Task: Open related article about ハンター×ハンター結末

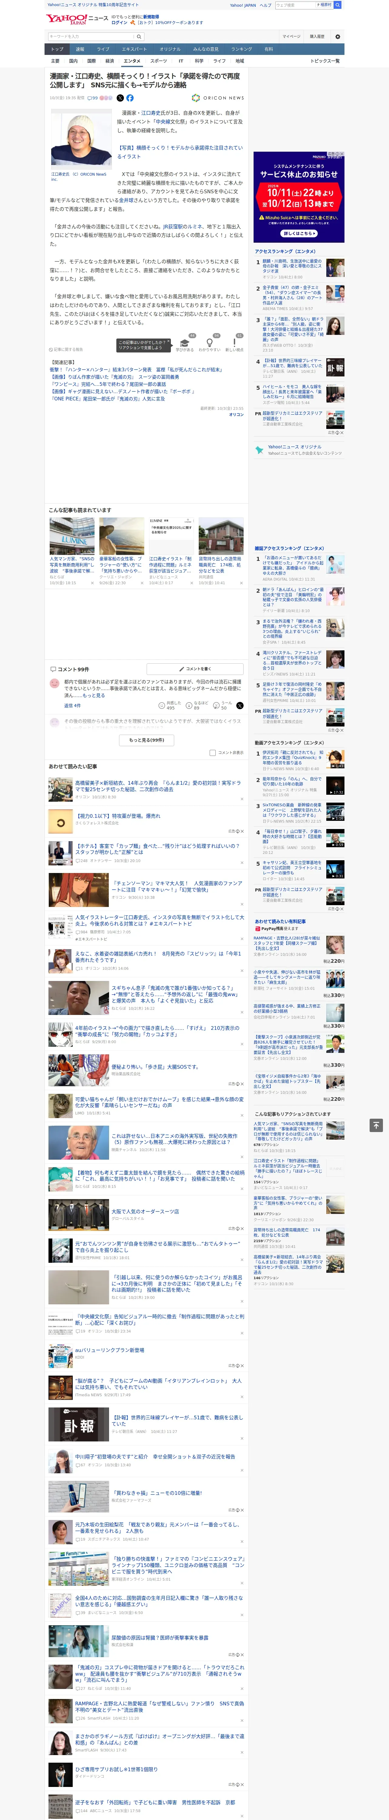Action: click(136, 369)
